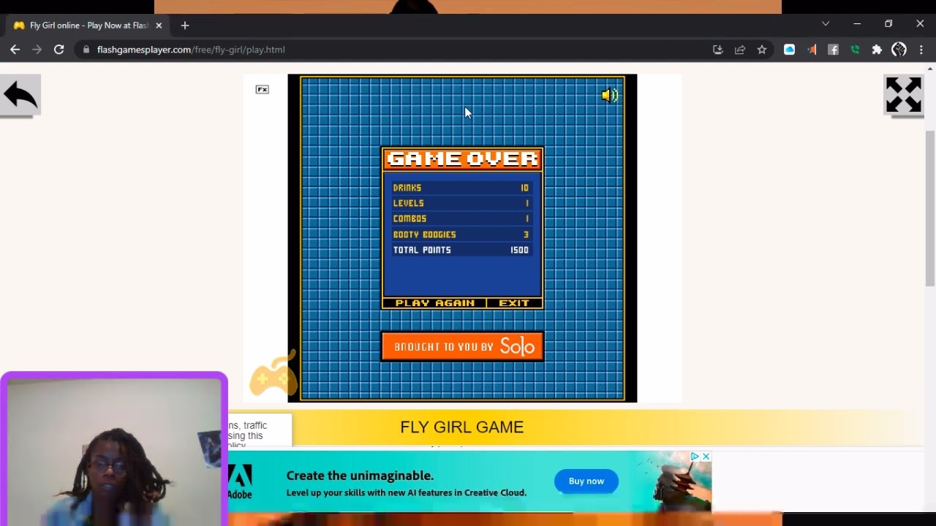
Task: Open a new browser tab
Action: [x=185, y=26]
